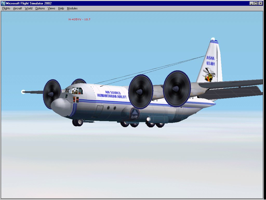Open the World menu
Screen dimensions: 266x200
29,8
